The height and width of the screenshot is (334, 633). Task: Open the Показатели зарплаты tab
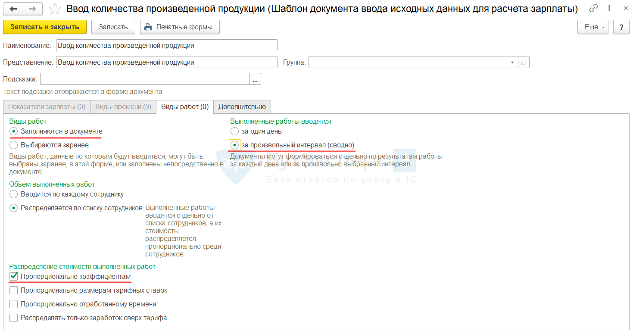click(x=47, y=107)
